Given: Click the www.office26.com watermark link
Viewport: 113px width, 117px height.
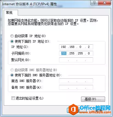Looking at the screenshot, I should [95, 112].
